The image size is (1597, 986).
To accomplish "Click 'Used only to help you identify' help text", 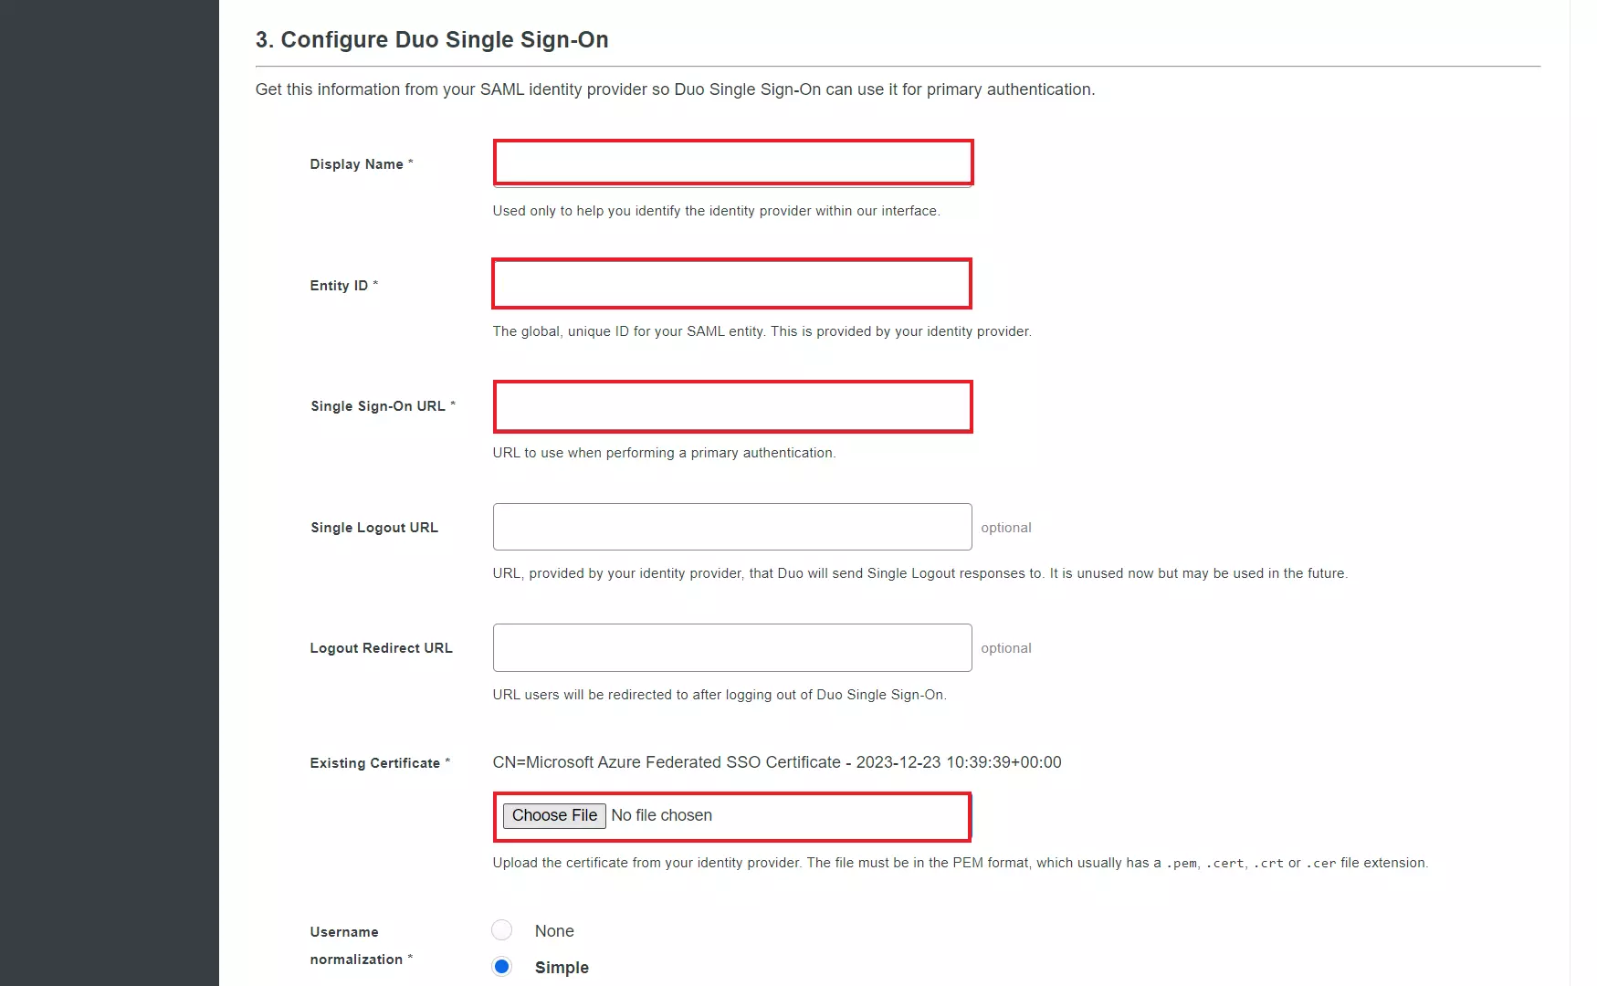I will [x=716, y=211].
